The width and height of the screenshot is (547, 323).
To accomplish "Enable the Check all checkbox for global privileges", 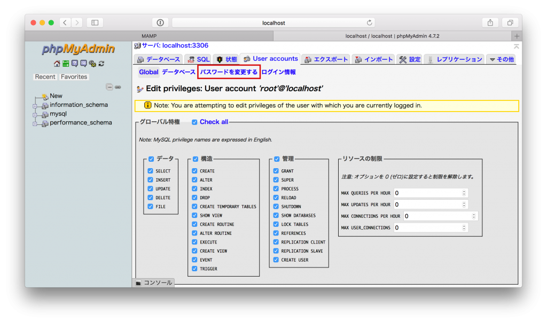I will pos(194,122).
